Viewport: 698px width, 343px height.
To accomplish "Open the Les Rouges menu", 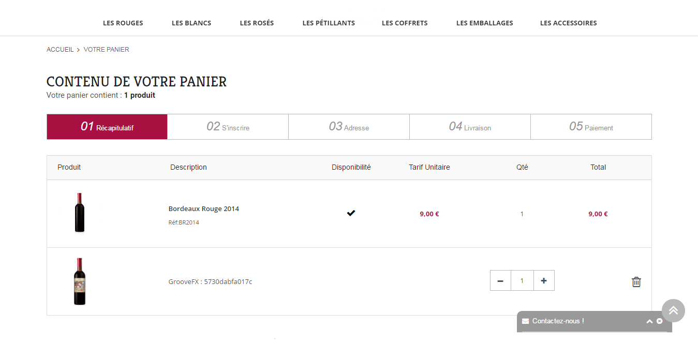I will [x=123, y=23].
